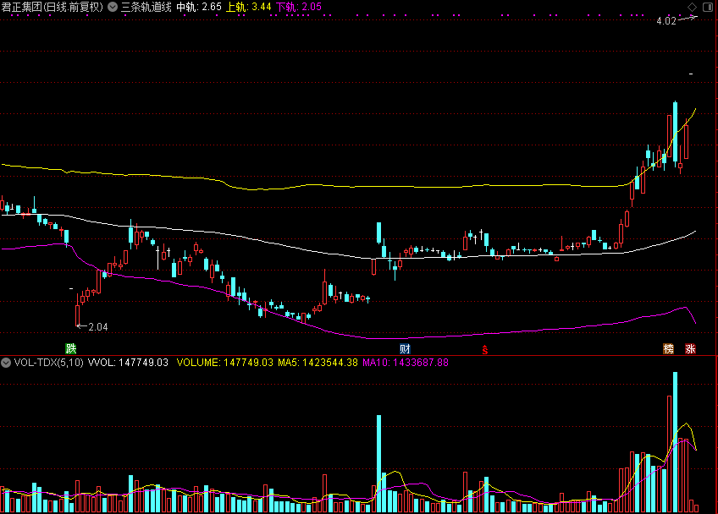Open dropdown beside 君正集团(日线.前复权) title
Screen dimensions: 718x514
pyautogui.click(x=112, y=7)
